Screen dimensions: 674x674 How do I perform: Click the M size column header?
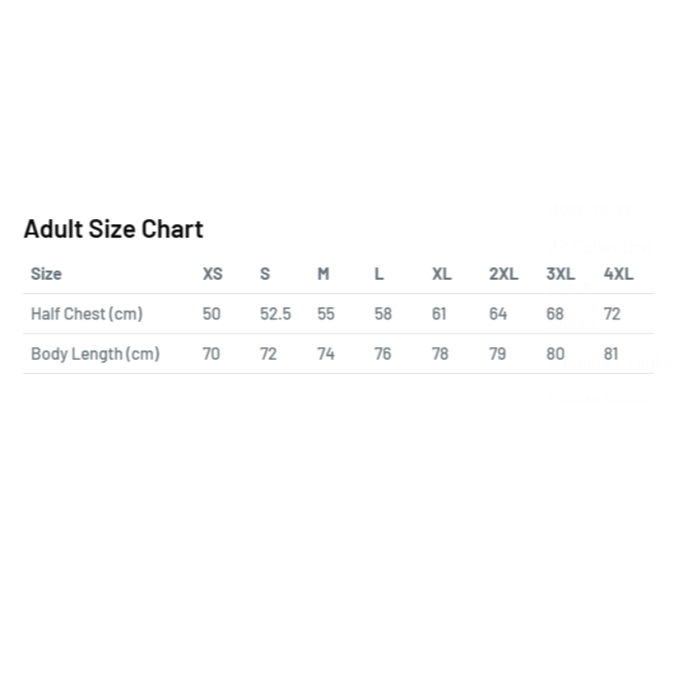click(x=324, y=274)
